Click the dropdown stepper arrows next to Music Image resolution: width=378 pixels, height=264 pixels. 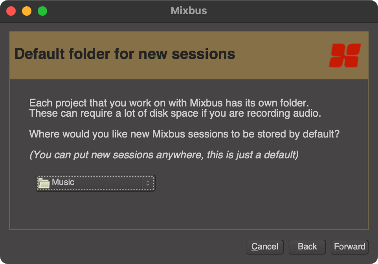[x=147, y=183]
